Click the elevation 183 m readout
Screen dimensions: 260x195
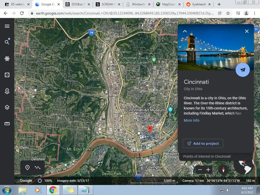[x=250, y=181]
